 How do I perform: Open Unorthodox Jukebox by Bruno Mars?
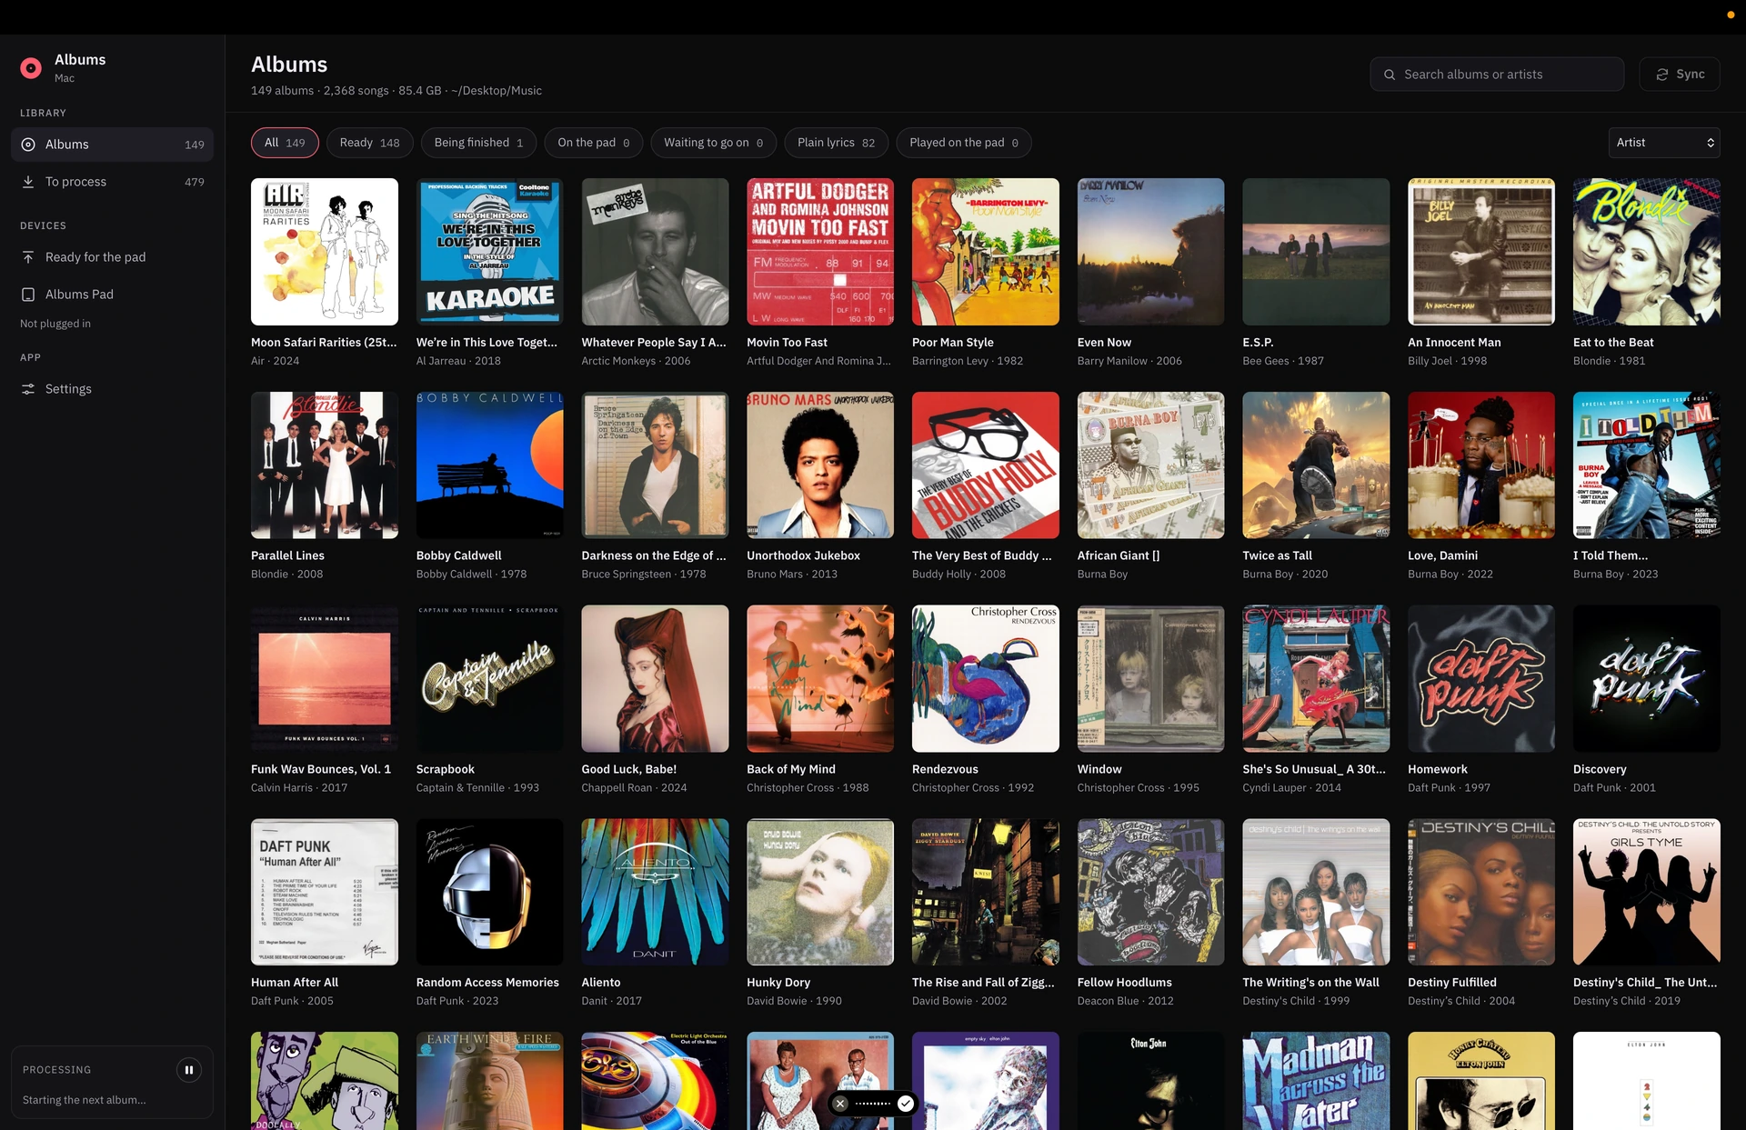pos(820,465)
